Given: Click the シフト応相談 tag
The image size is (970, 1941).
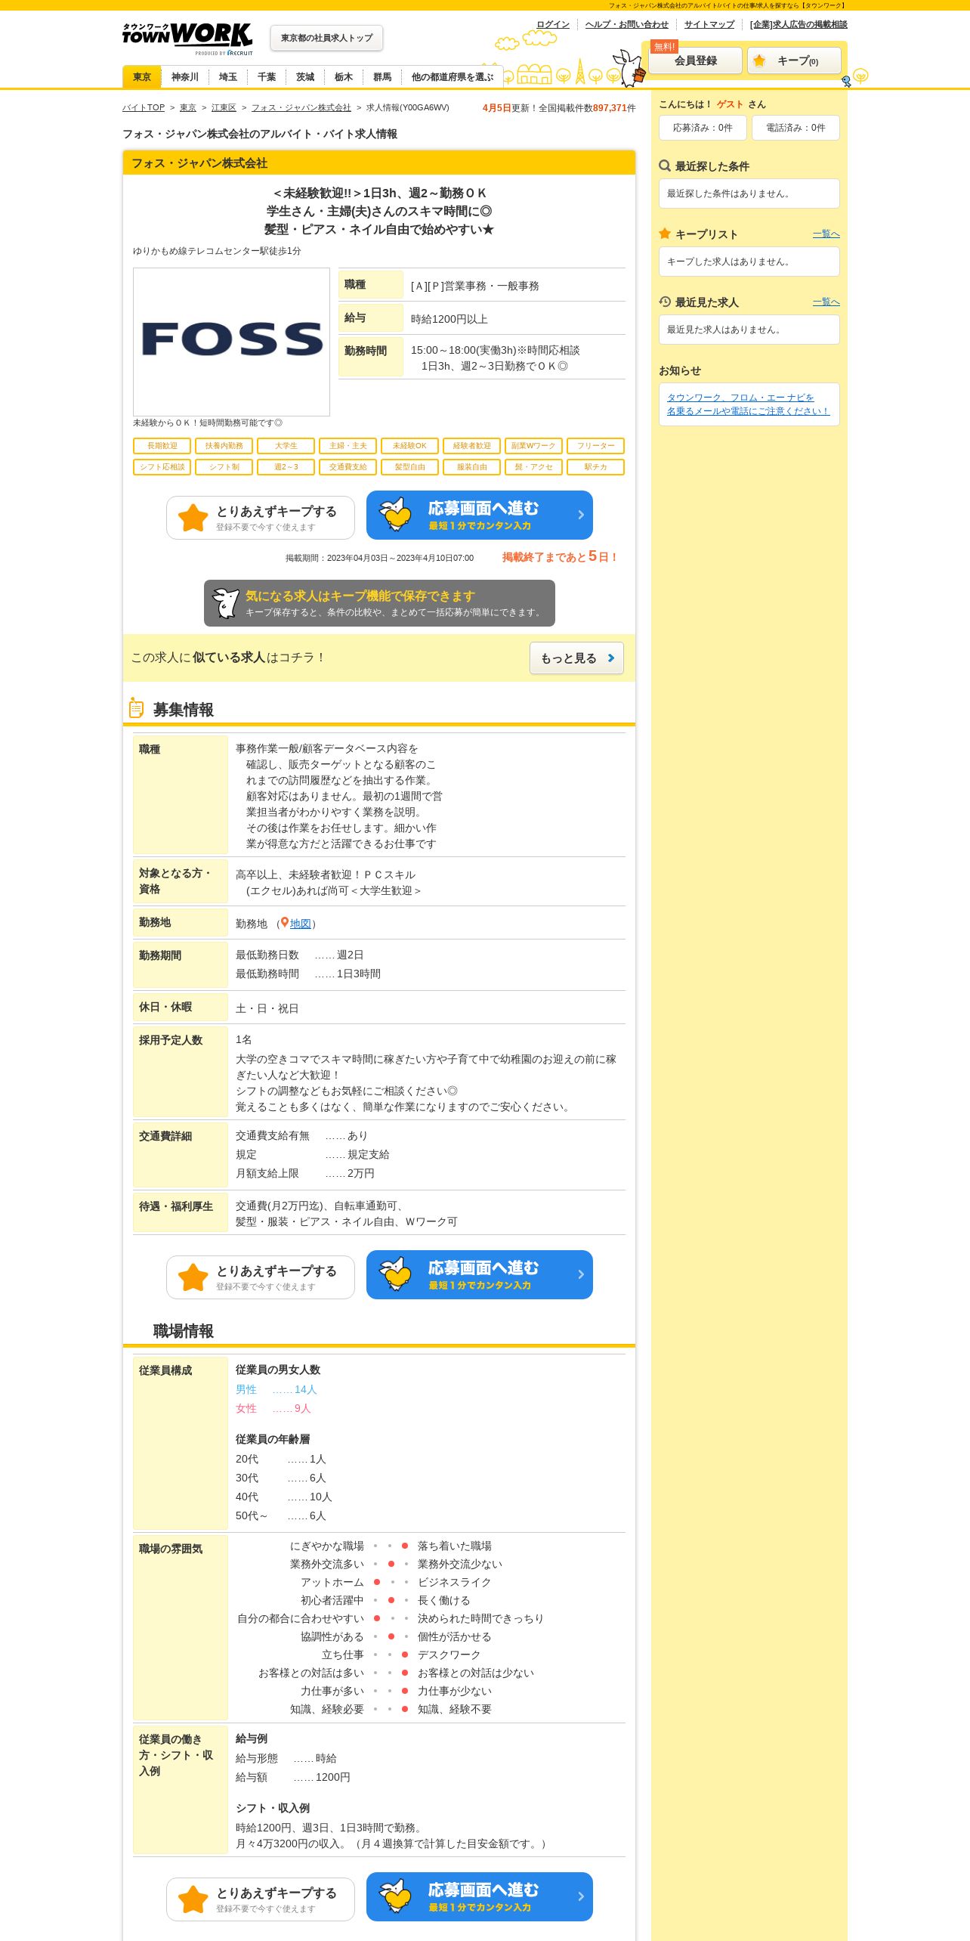Looking at the screenshot, I should click(162, 467).
